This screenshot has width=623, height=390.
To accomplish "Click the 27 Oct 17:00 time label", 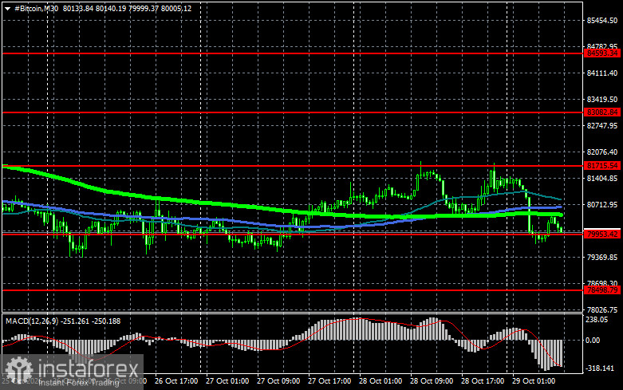I will pyautogui.click(x=329, y=381).
